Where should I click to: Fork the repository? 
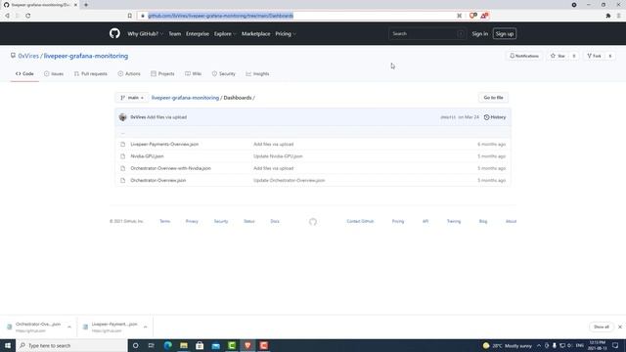pos(594,56)
